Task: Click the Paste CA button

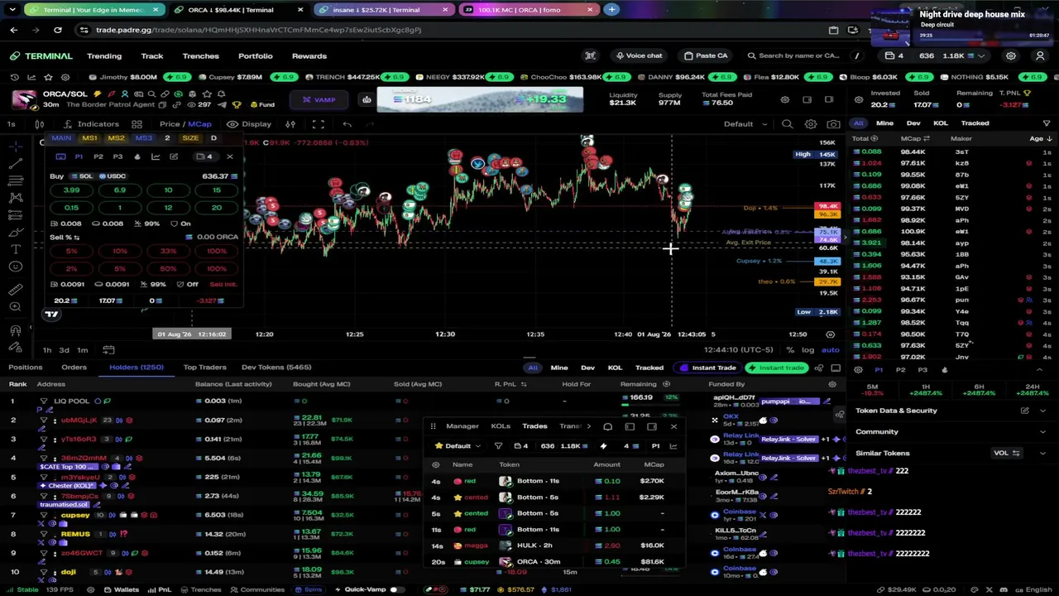Action: 705,55
